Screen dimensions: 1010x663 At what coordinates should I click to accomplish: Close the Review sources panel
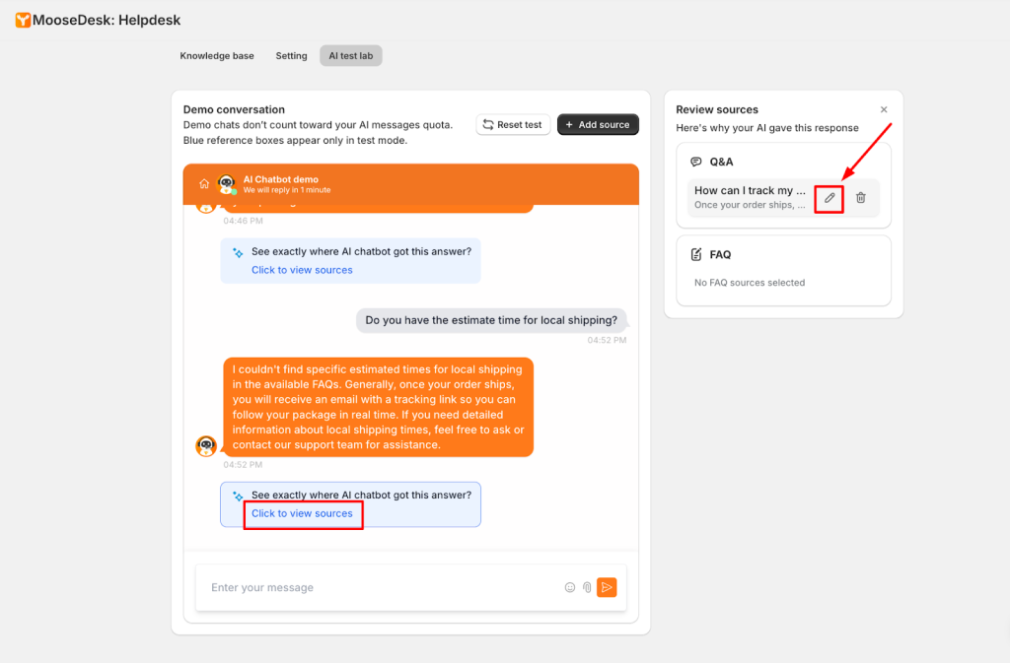point(884,109)
